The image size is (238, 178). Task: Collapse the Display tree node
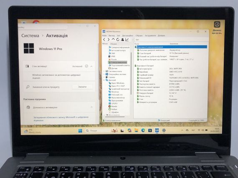pyautogui.click(x=104, y=80)
